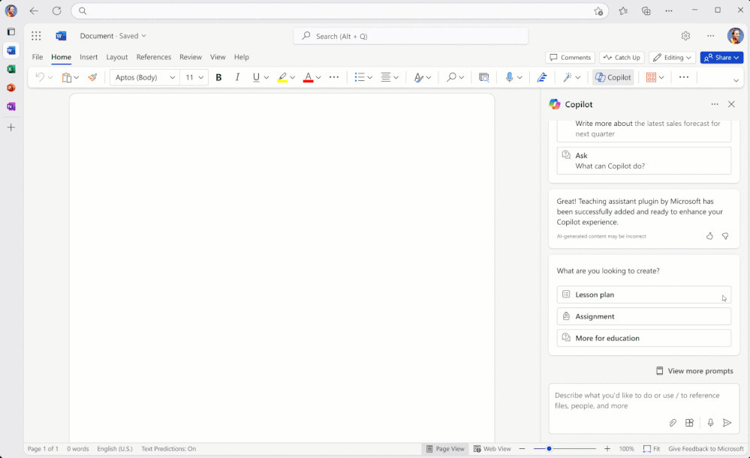Click the Format Painter icon
This screenshot has width=750, height=458.
[92, 77]
